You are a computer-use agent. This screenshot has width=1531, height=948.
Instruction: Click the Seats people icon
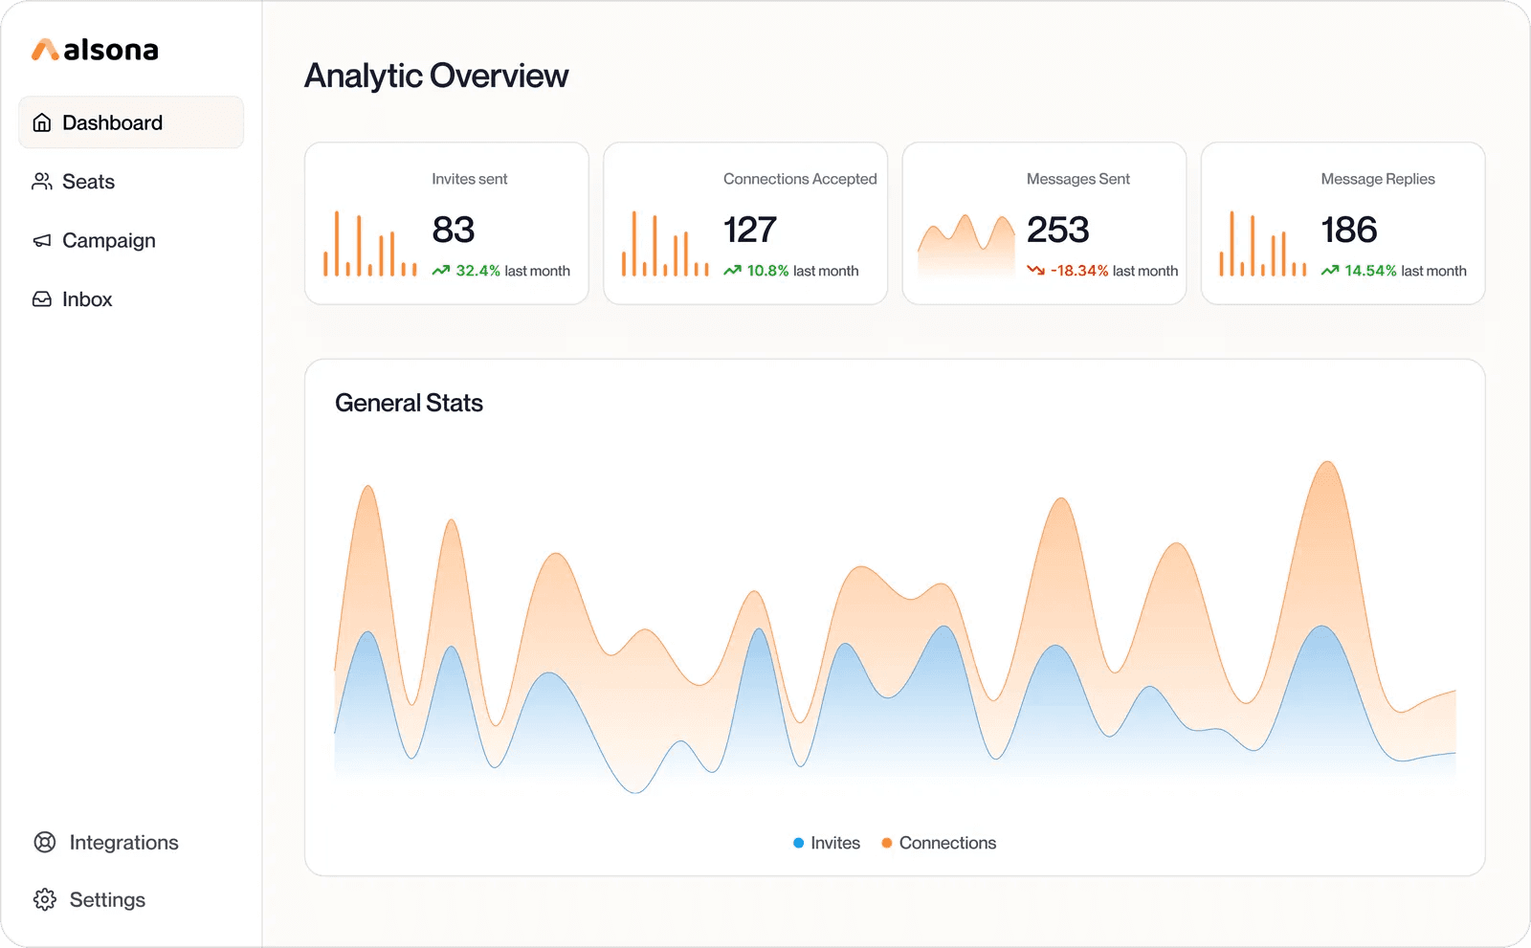42,182
